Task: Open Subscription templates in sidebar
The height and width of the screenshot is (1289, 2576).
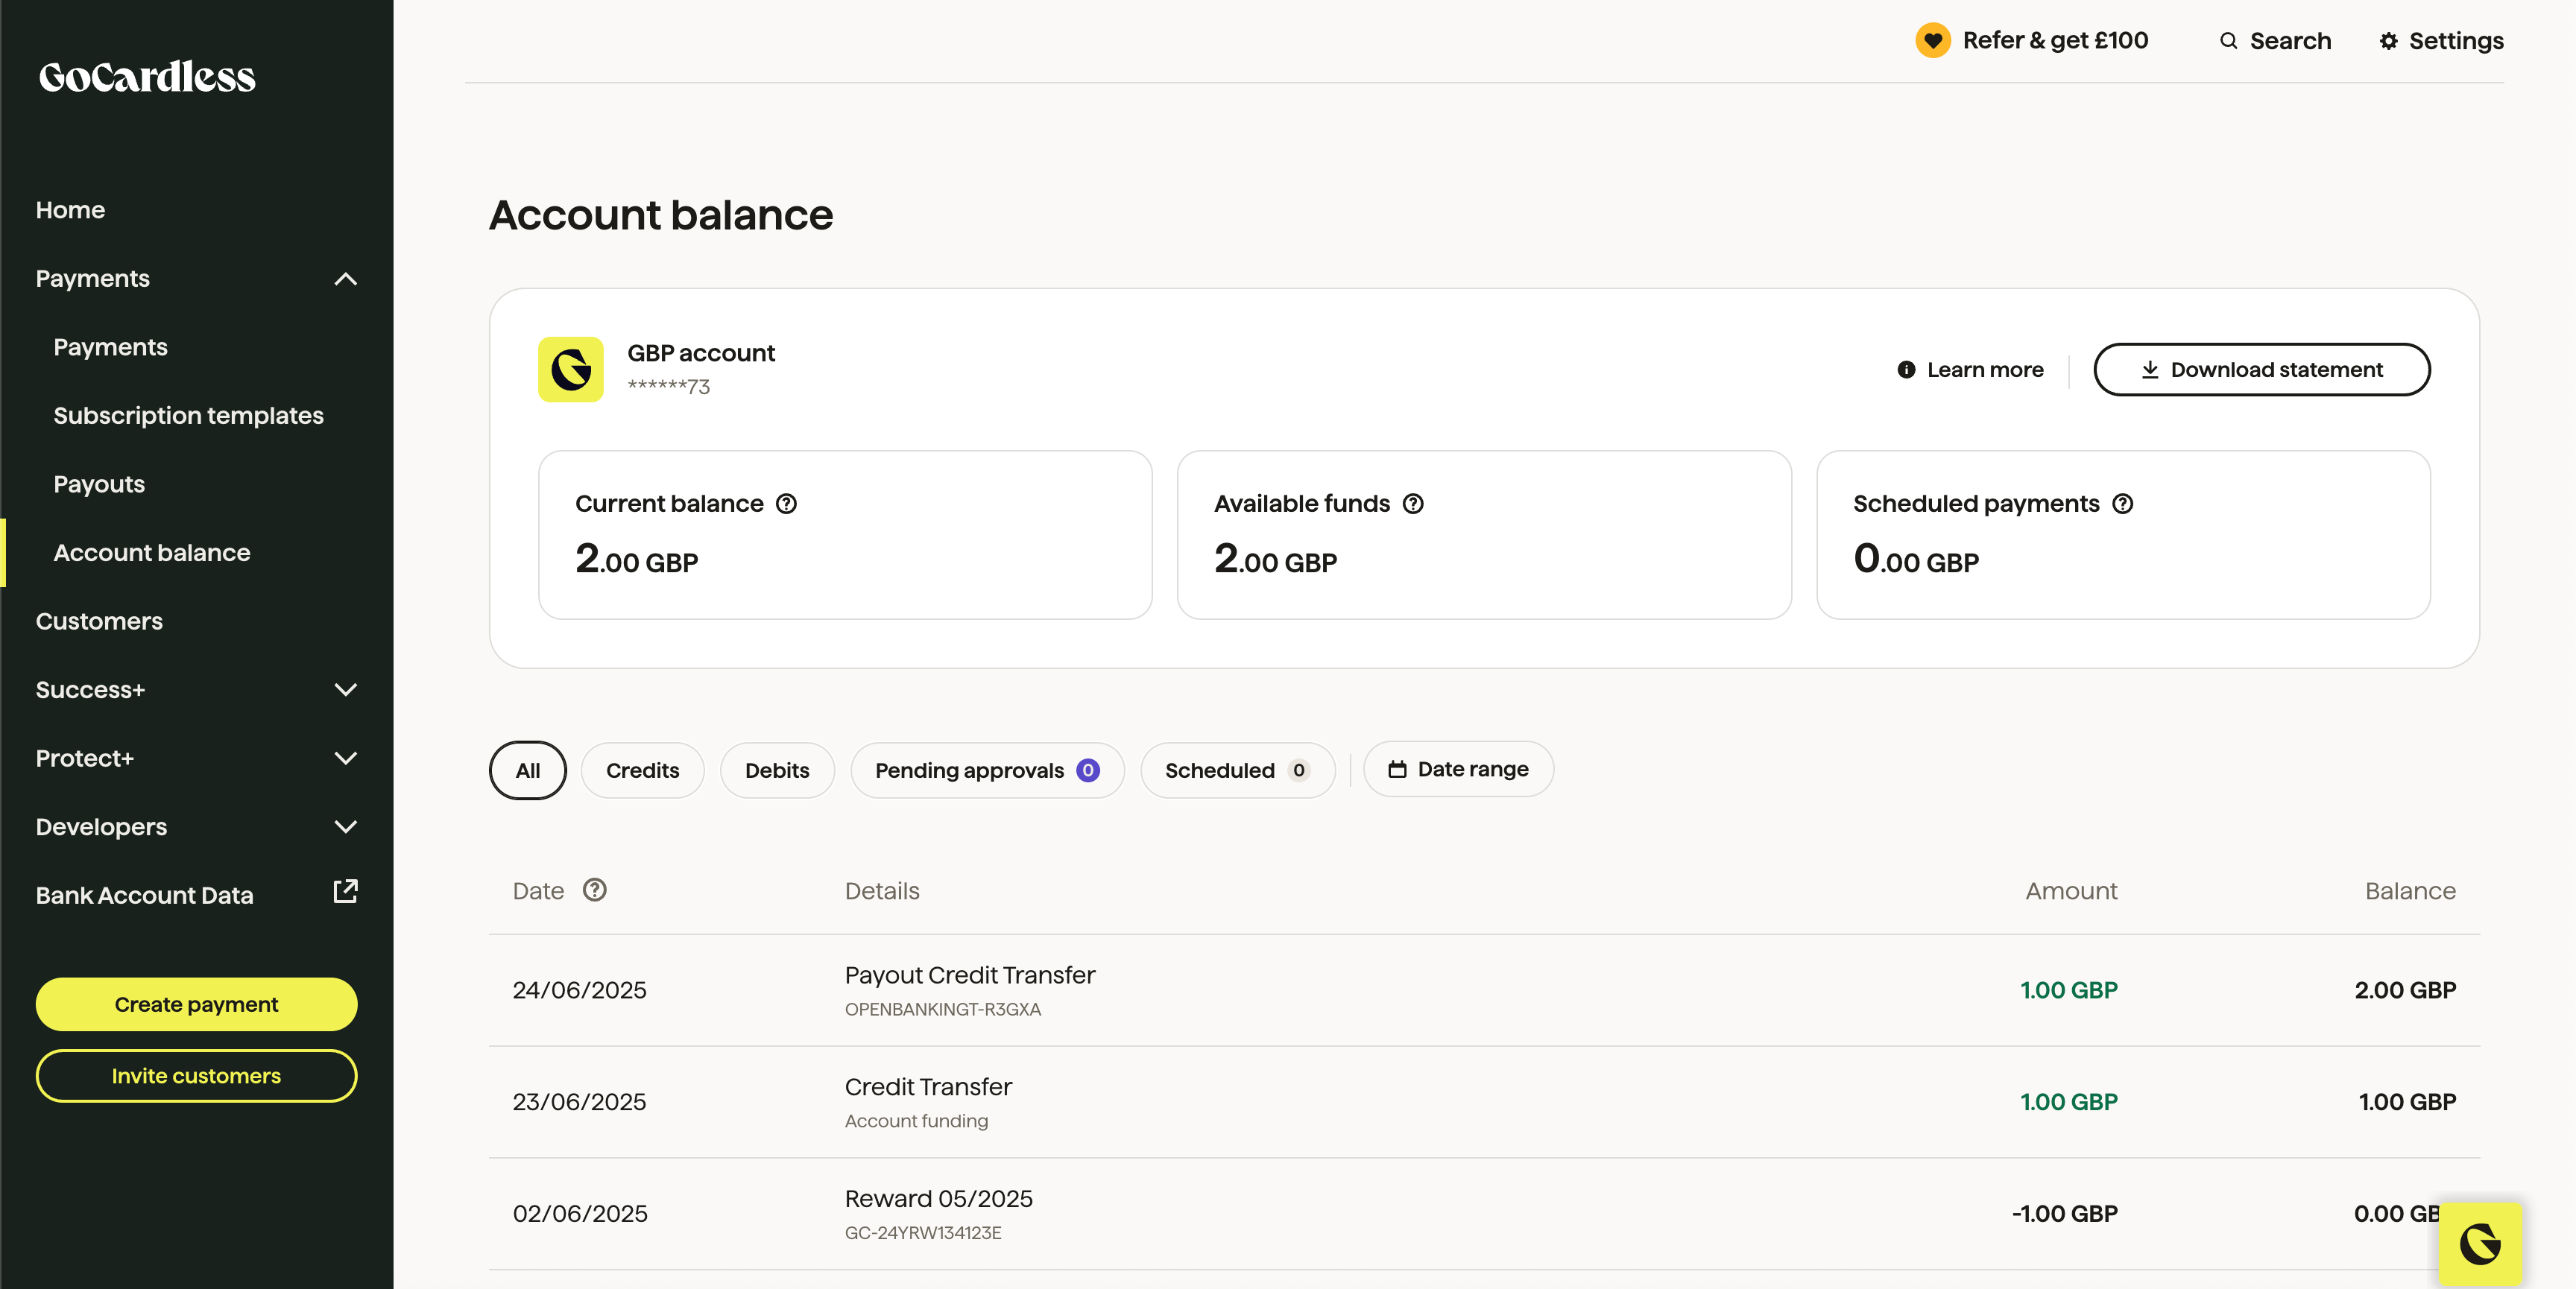Action: [x=188, y=416]
